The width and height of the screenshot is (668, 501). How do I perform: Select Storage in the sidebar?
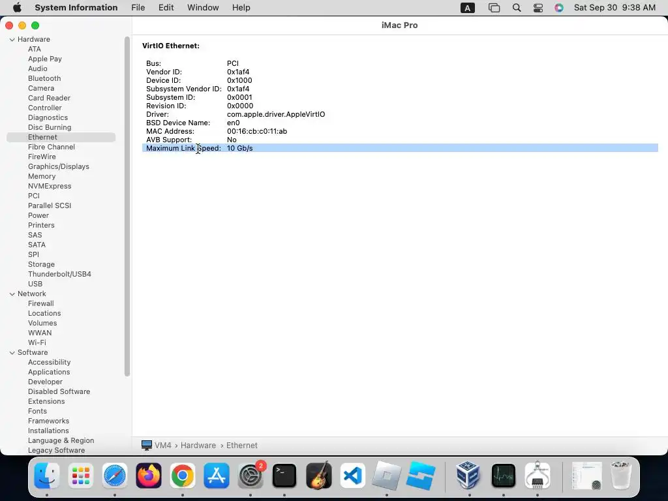coord(41,264)
